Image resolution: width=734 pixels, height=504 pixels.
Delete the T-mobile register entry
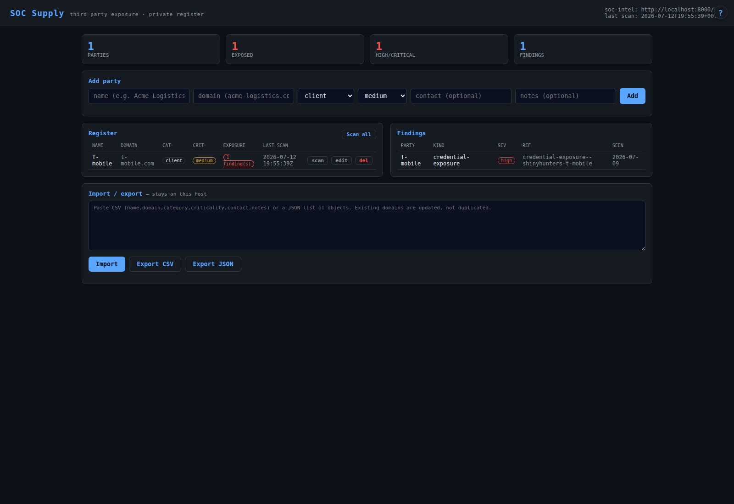[364, 160]
